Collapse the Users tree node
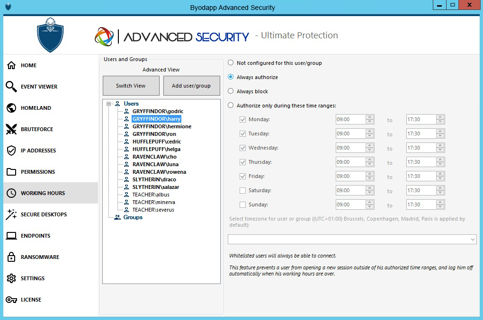483x320 pixels. click(x=108, y=104)
